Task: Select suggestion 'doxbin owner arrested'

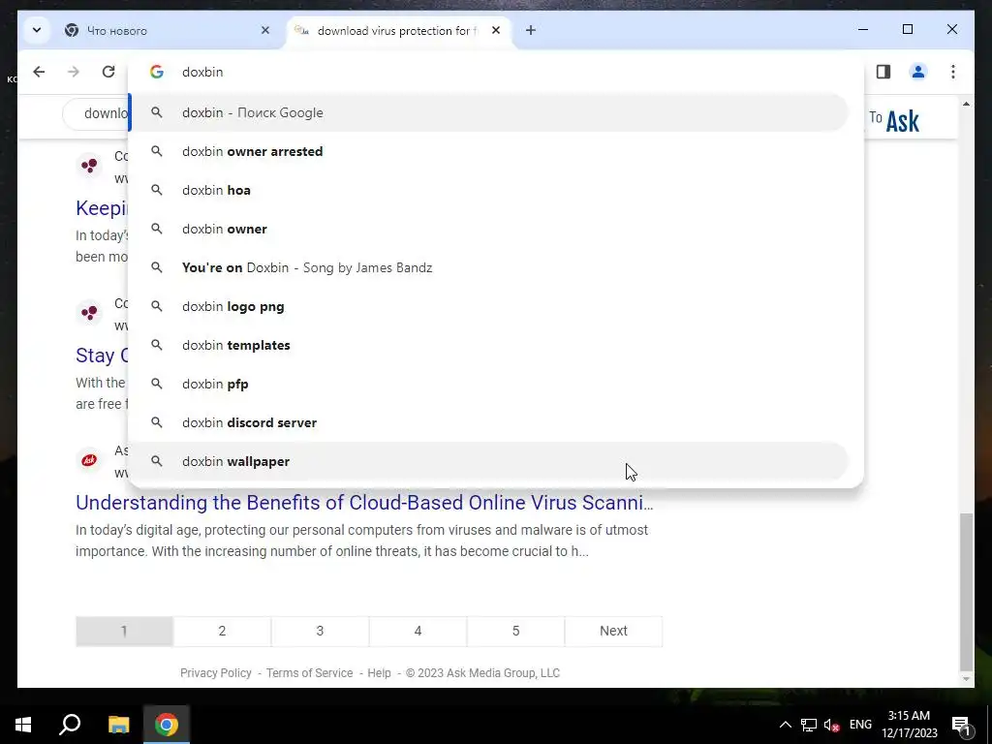Action: pyautogui.click(x=488, y=151)
